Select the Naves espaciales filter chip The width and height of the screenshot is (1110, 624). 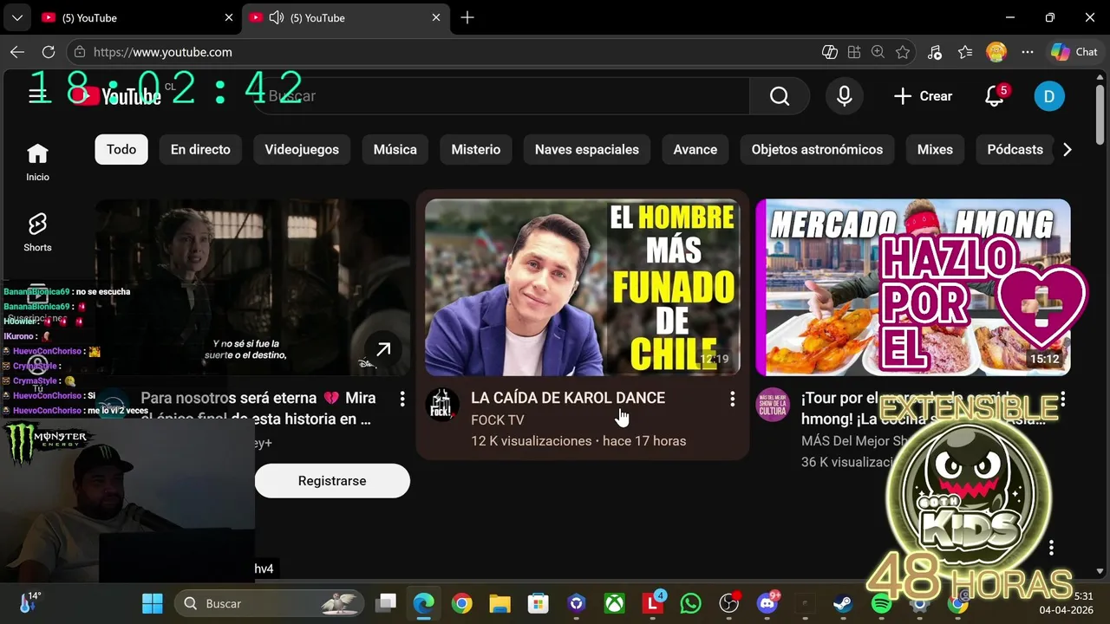point(587,149)
